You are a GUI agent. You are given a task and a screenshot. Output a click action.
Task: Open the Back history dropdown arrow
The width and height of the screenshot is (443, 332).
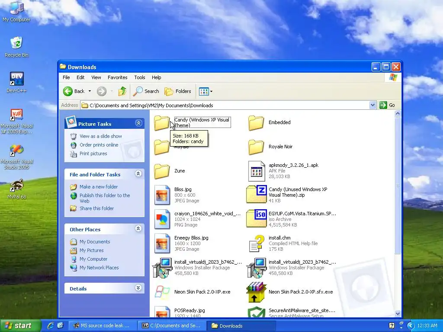90,91
